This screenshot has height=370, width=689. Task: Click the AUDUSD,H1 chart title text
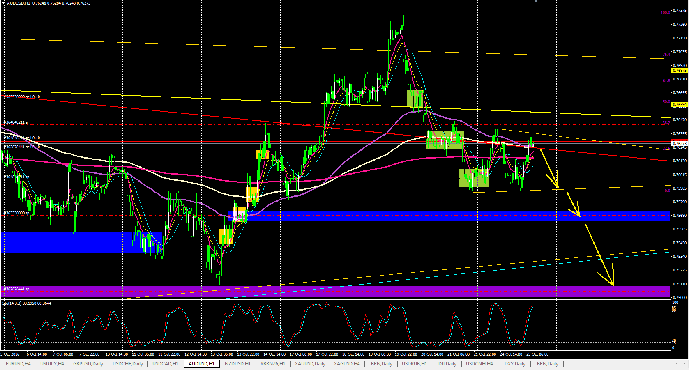[18, 3]
